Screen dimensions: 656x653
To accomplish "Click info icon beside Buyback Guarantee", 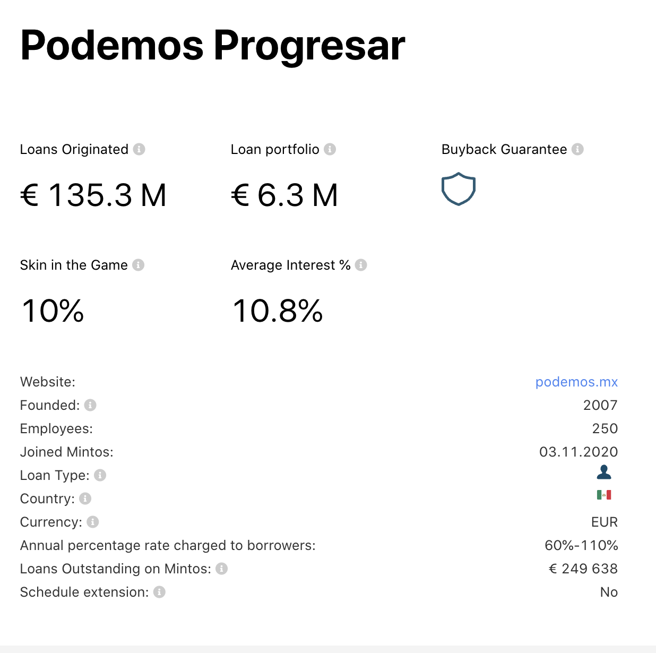I will point(577,149).
